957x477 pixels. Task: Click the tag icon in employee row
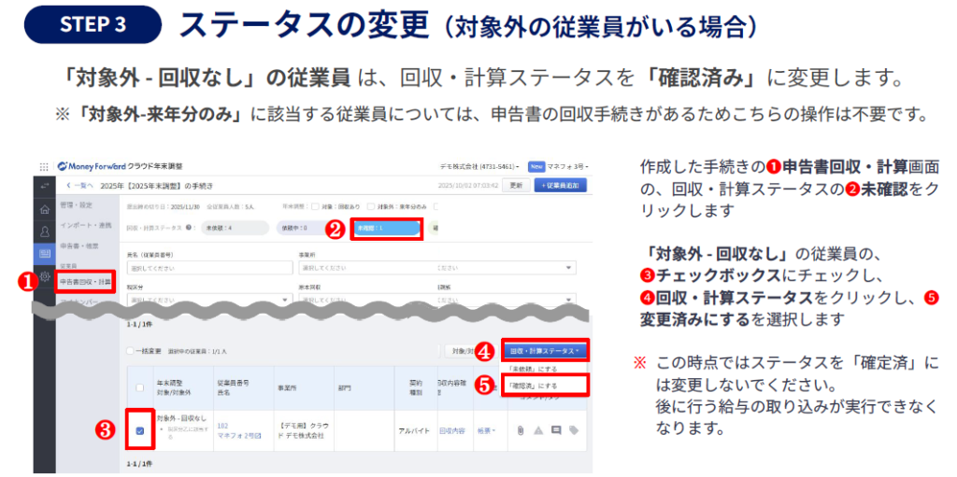click(x=574, y=431)
